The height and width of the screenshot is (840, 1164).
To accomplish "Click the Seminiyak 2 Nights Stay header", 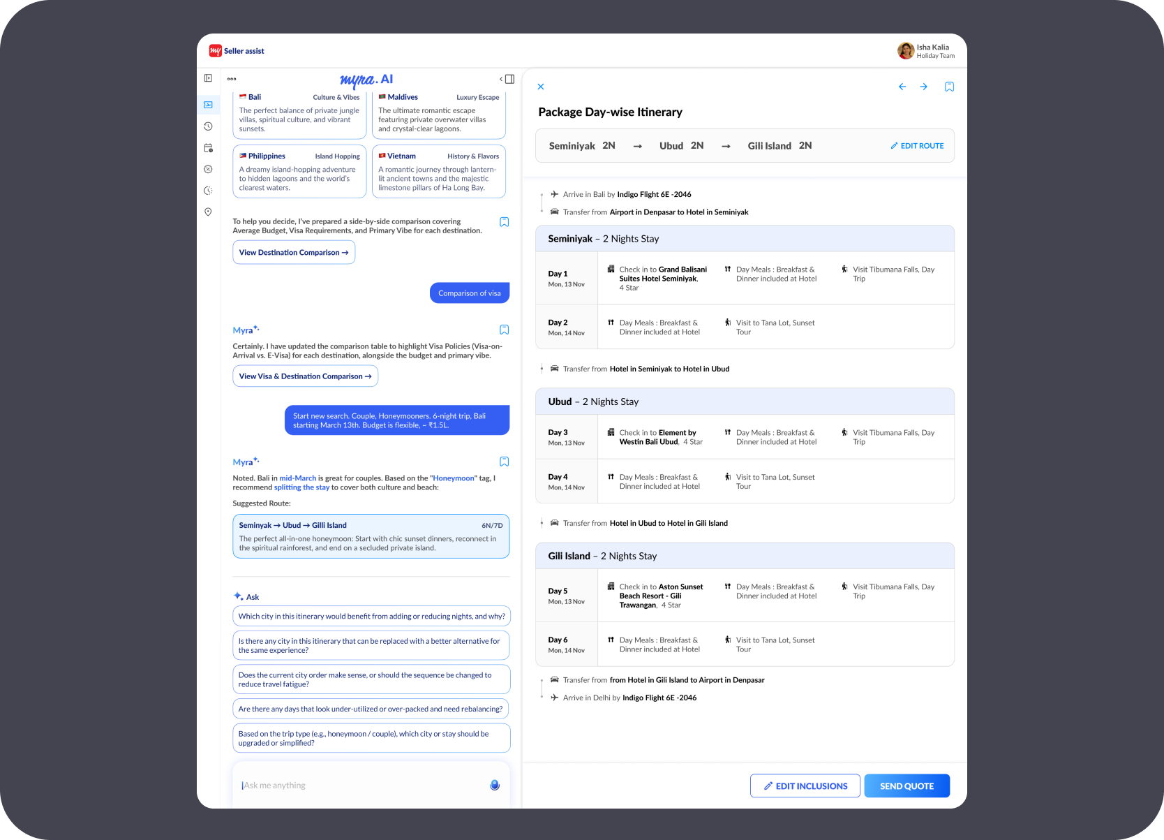I will point(745,239).
